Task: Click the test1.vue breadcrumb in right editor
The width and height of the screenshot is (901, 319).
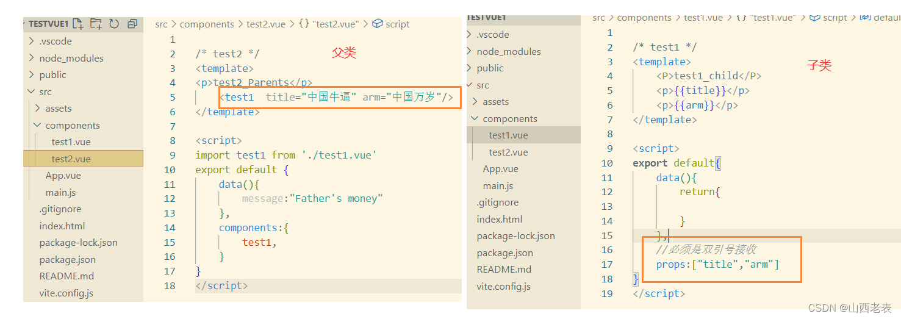Action: point(703,18)
